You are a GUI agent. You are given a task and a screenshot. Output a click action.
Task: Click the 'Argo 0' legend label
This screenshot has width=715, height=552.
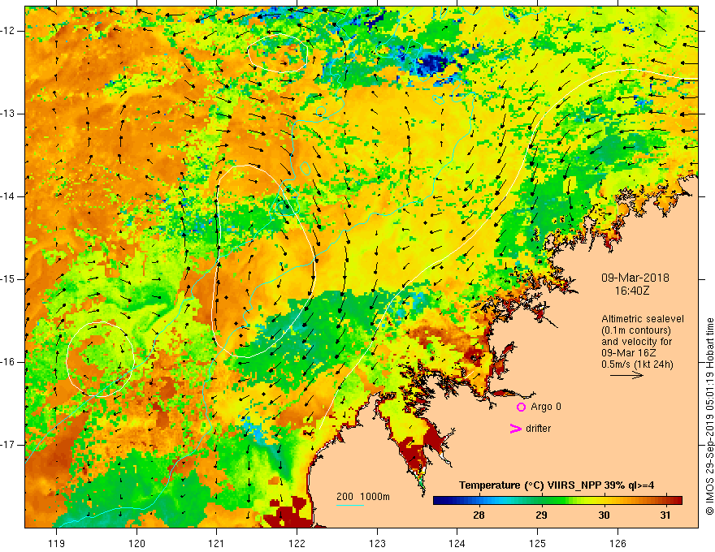[x=546, y=407]
